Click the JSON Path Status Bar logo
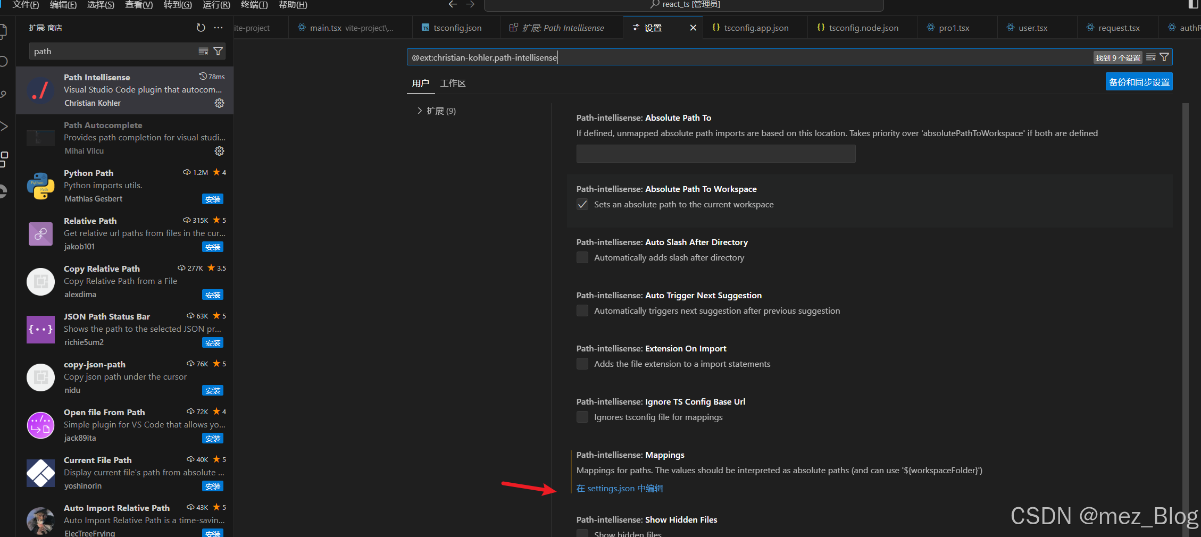 [x=40, y=330]
